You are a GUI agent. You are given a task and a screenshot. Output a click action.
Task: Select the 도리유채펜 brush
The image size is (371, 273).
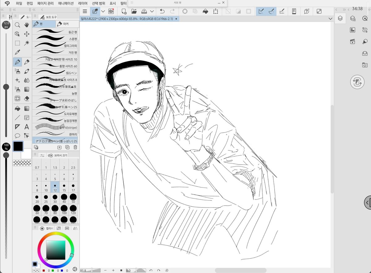[x=55, y=113]
